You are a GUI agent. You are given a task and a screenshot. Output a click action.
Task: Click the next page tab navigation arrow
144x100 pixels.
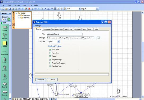(x=18, y=99)
